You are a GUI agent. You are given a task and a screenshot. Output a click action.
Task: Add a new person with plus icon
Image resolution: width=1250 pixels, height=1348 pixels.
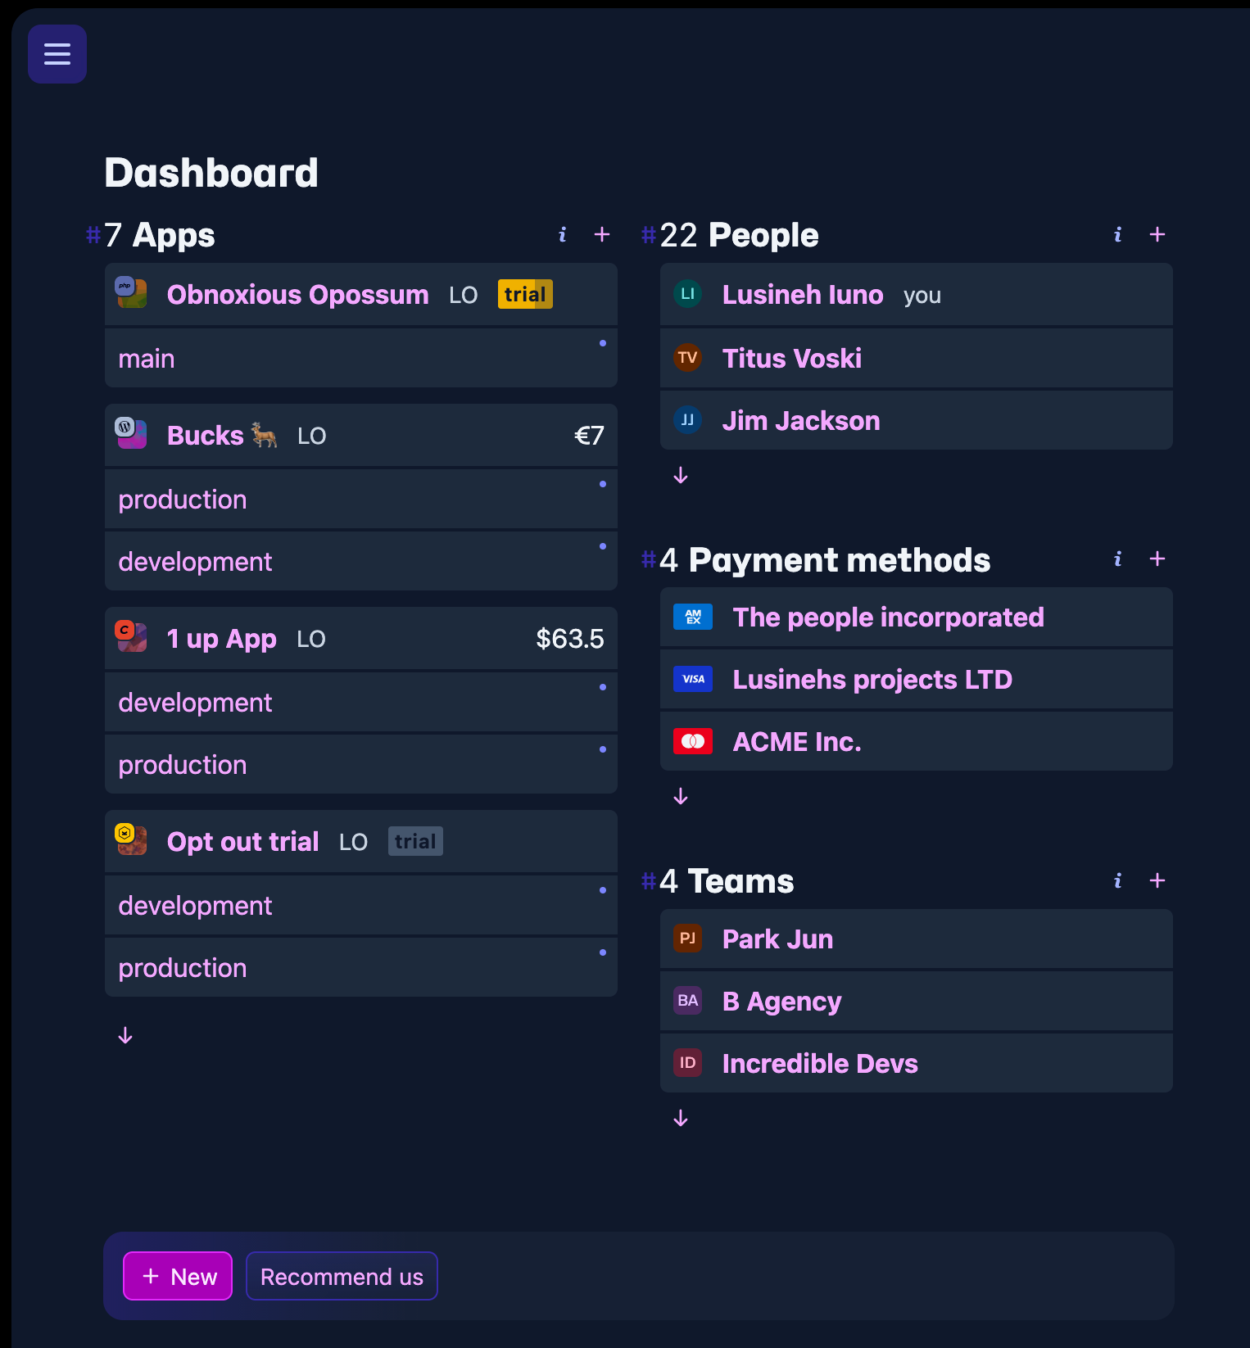(1157, 235)
